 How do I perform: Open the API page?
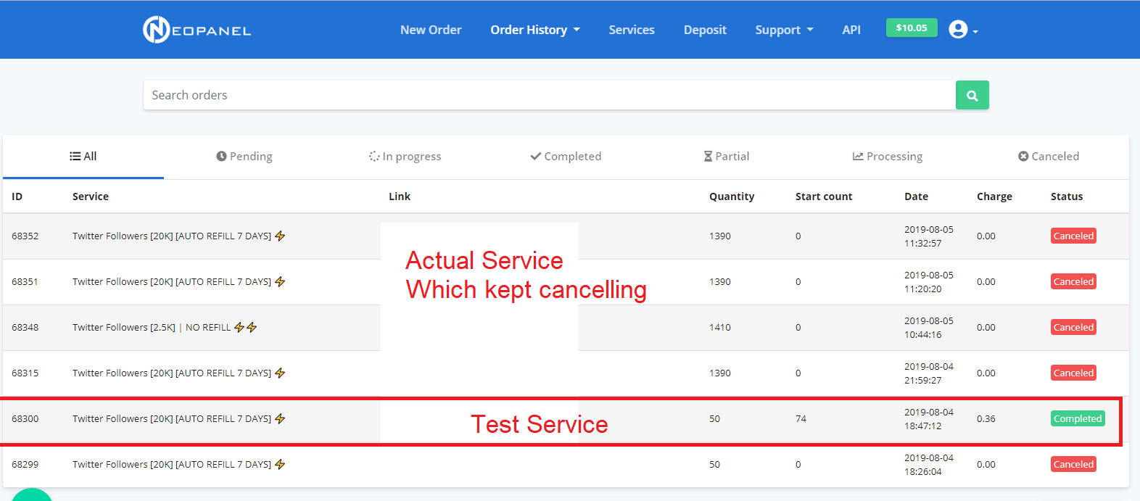851,30
